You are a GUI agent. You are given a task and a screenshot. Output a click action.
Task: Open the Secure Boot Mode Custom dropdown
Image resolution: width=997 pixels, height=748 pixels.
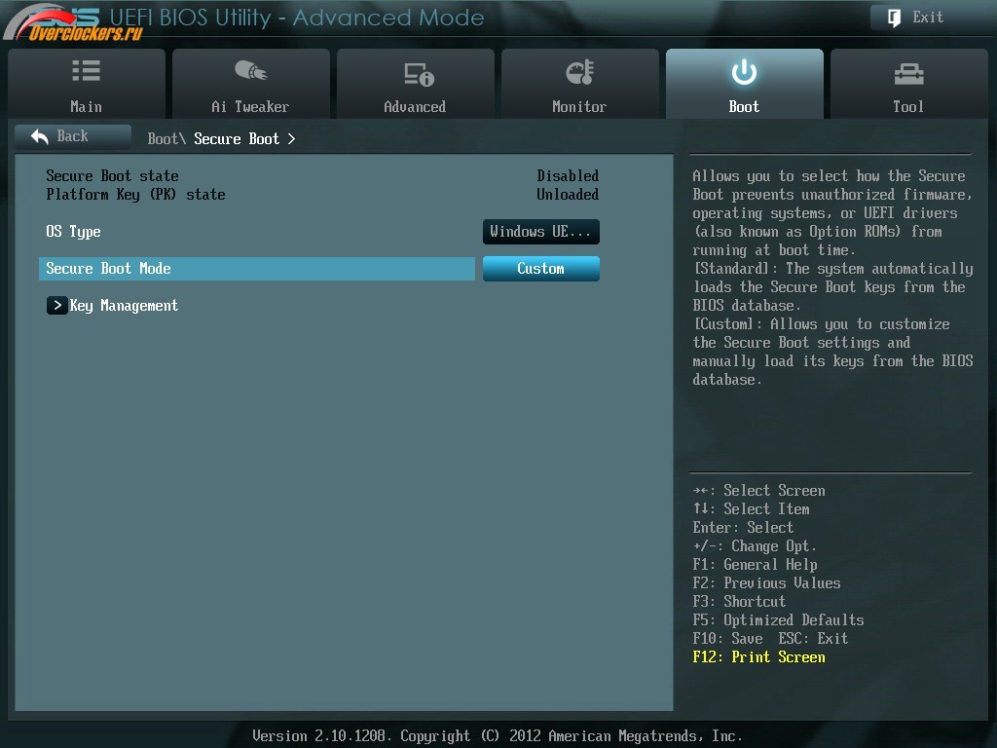pyautogui.click(x=541, y=269)
